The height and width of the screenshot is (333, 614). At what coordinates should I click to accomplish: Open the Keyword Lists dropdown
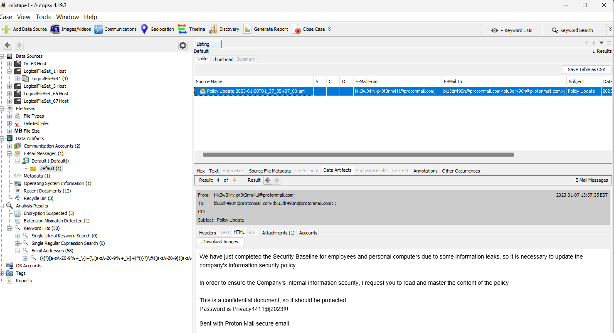pyautogui.click(x=513, y=30)
